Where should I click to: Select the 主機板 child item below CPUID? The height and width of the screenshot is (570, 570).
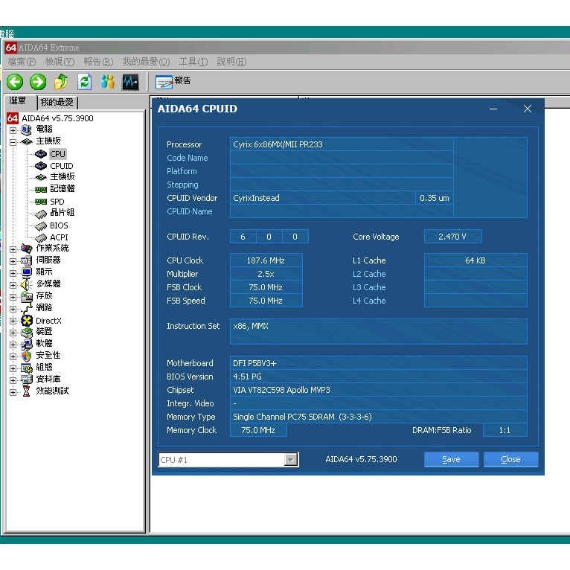click(63, 177)
